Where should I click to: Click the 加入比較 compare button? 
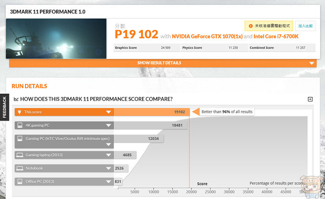[305, 26]
